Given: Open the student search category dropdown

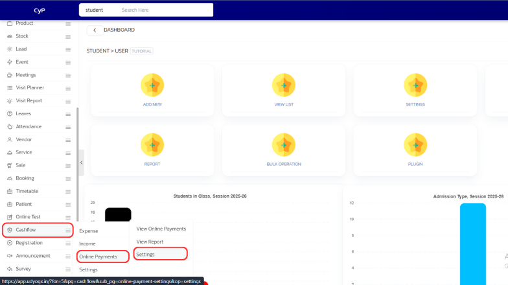Looking at the screenshot, I should 95,10.
